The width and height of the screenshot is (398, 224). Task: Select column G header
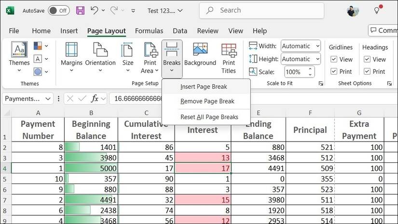click(359, 113)
